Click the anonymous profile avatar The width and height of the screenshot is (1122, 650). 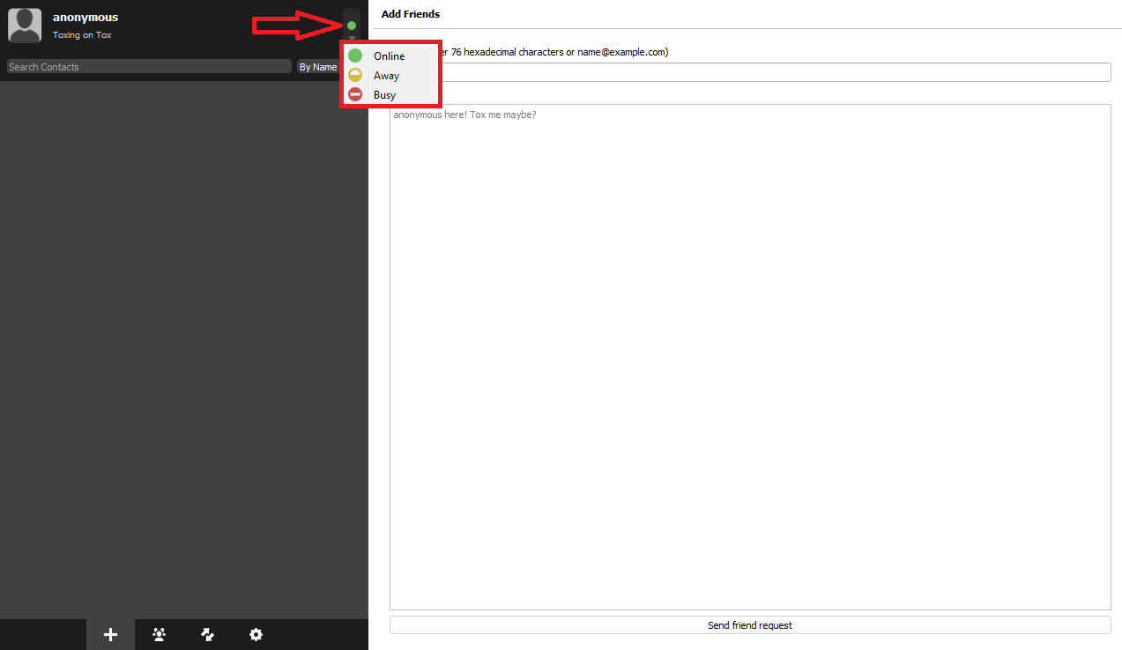(25, 26)
